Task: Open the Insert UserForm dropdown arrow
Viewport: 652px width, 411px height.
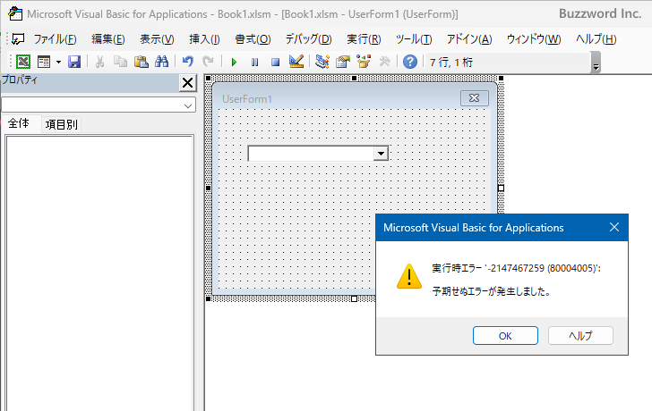Action: pos(58,63)
